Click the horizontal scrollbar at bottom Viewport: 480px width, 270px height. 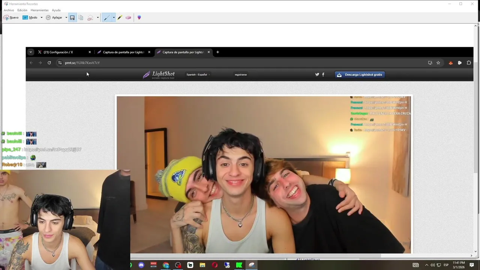pyautogui.click(x=255, y=256)
